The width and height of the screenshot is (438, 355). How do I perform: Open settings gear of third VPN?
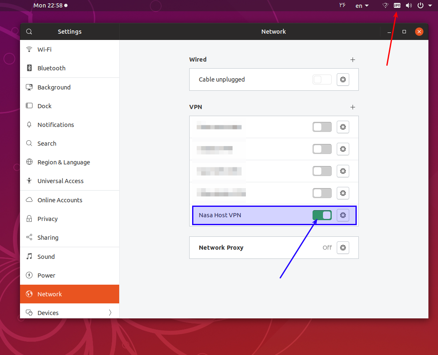(343, 171)
